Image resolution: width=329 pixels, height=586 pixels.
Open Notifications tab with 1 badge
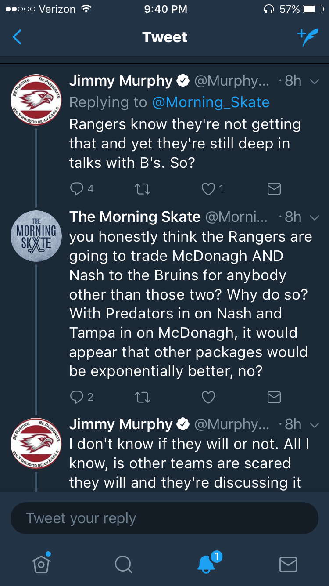[206, 564]
